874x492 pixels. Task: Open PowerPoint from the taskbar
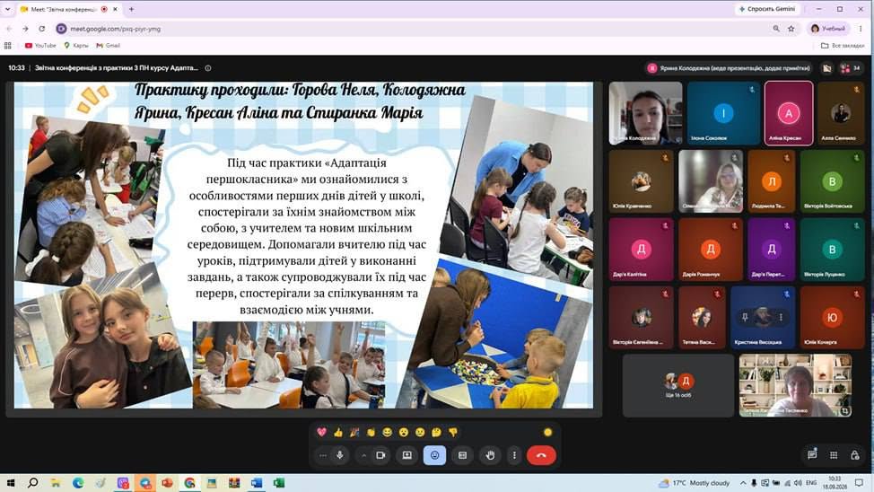coord(167,482)
